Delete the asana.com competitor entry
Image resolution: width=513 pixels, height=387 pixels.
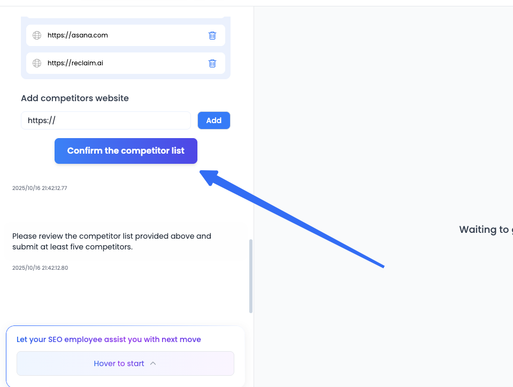(x=212, y=35)
